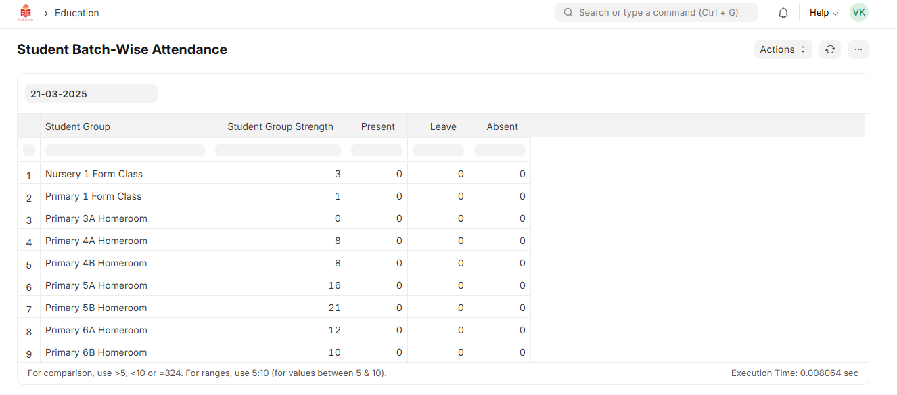Select the Primary 5B Homeroom row
The image size is (897, 395).
click(x=96, y=308)
